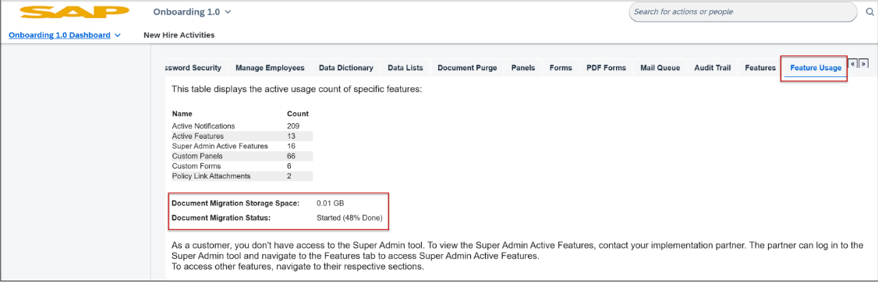
Task: Switch to the Forms tab
Action: pyautogui.click(x=561, y=68)
